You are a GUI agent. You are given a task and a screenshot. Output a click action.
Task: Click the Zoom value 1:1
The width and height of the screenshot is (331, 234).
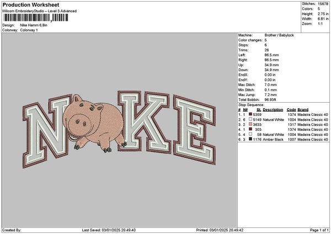[x=320, y=24]
